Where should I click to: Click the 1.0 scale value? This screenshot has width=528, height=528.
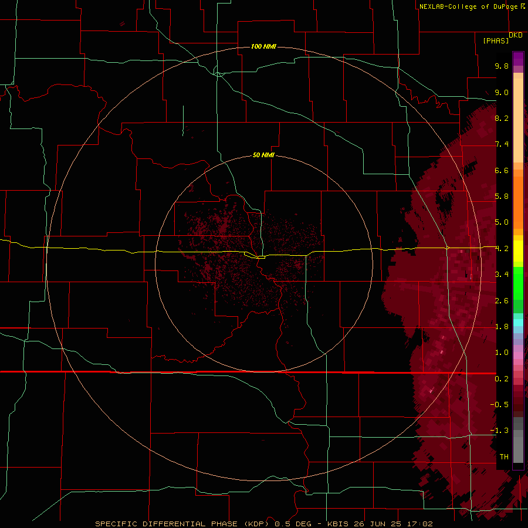[502, 353]
